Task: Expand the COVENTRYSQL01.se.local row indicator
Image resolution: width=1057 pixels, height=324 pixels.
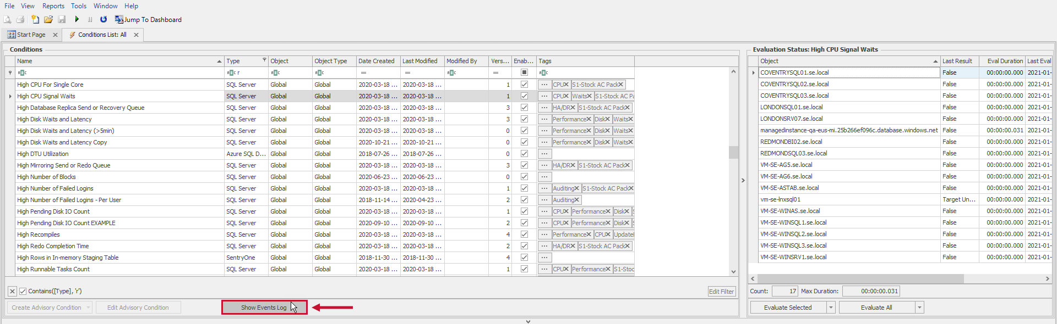Action: pyautogui.click(x=753, y=72)
